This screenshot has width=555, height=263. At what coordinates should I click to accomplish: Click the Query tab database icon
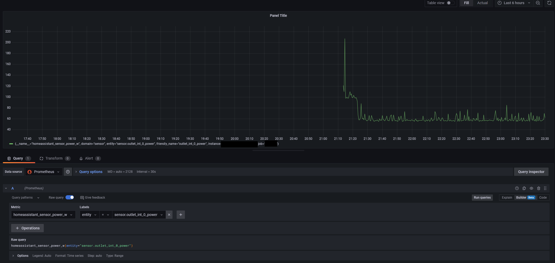[x=9, y=159]
